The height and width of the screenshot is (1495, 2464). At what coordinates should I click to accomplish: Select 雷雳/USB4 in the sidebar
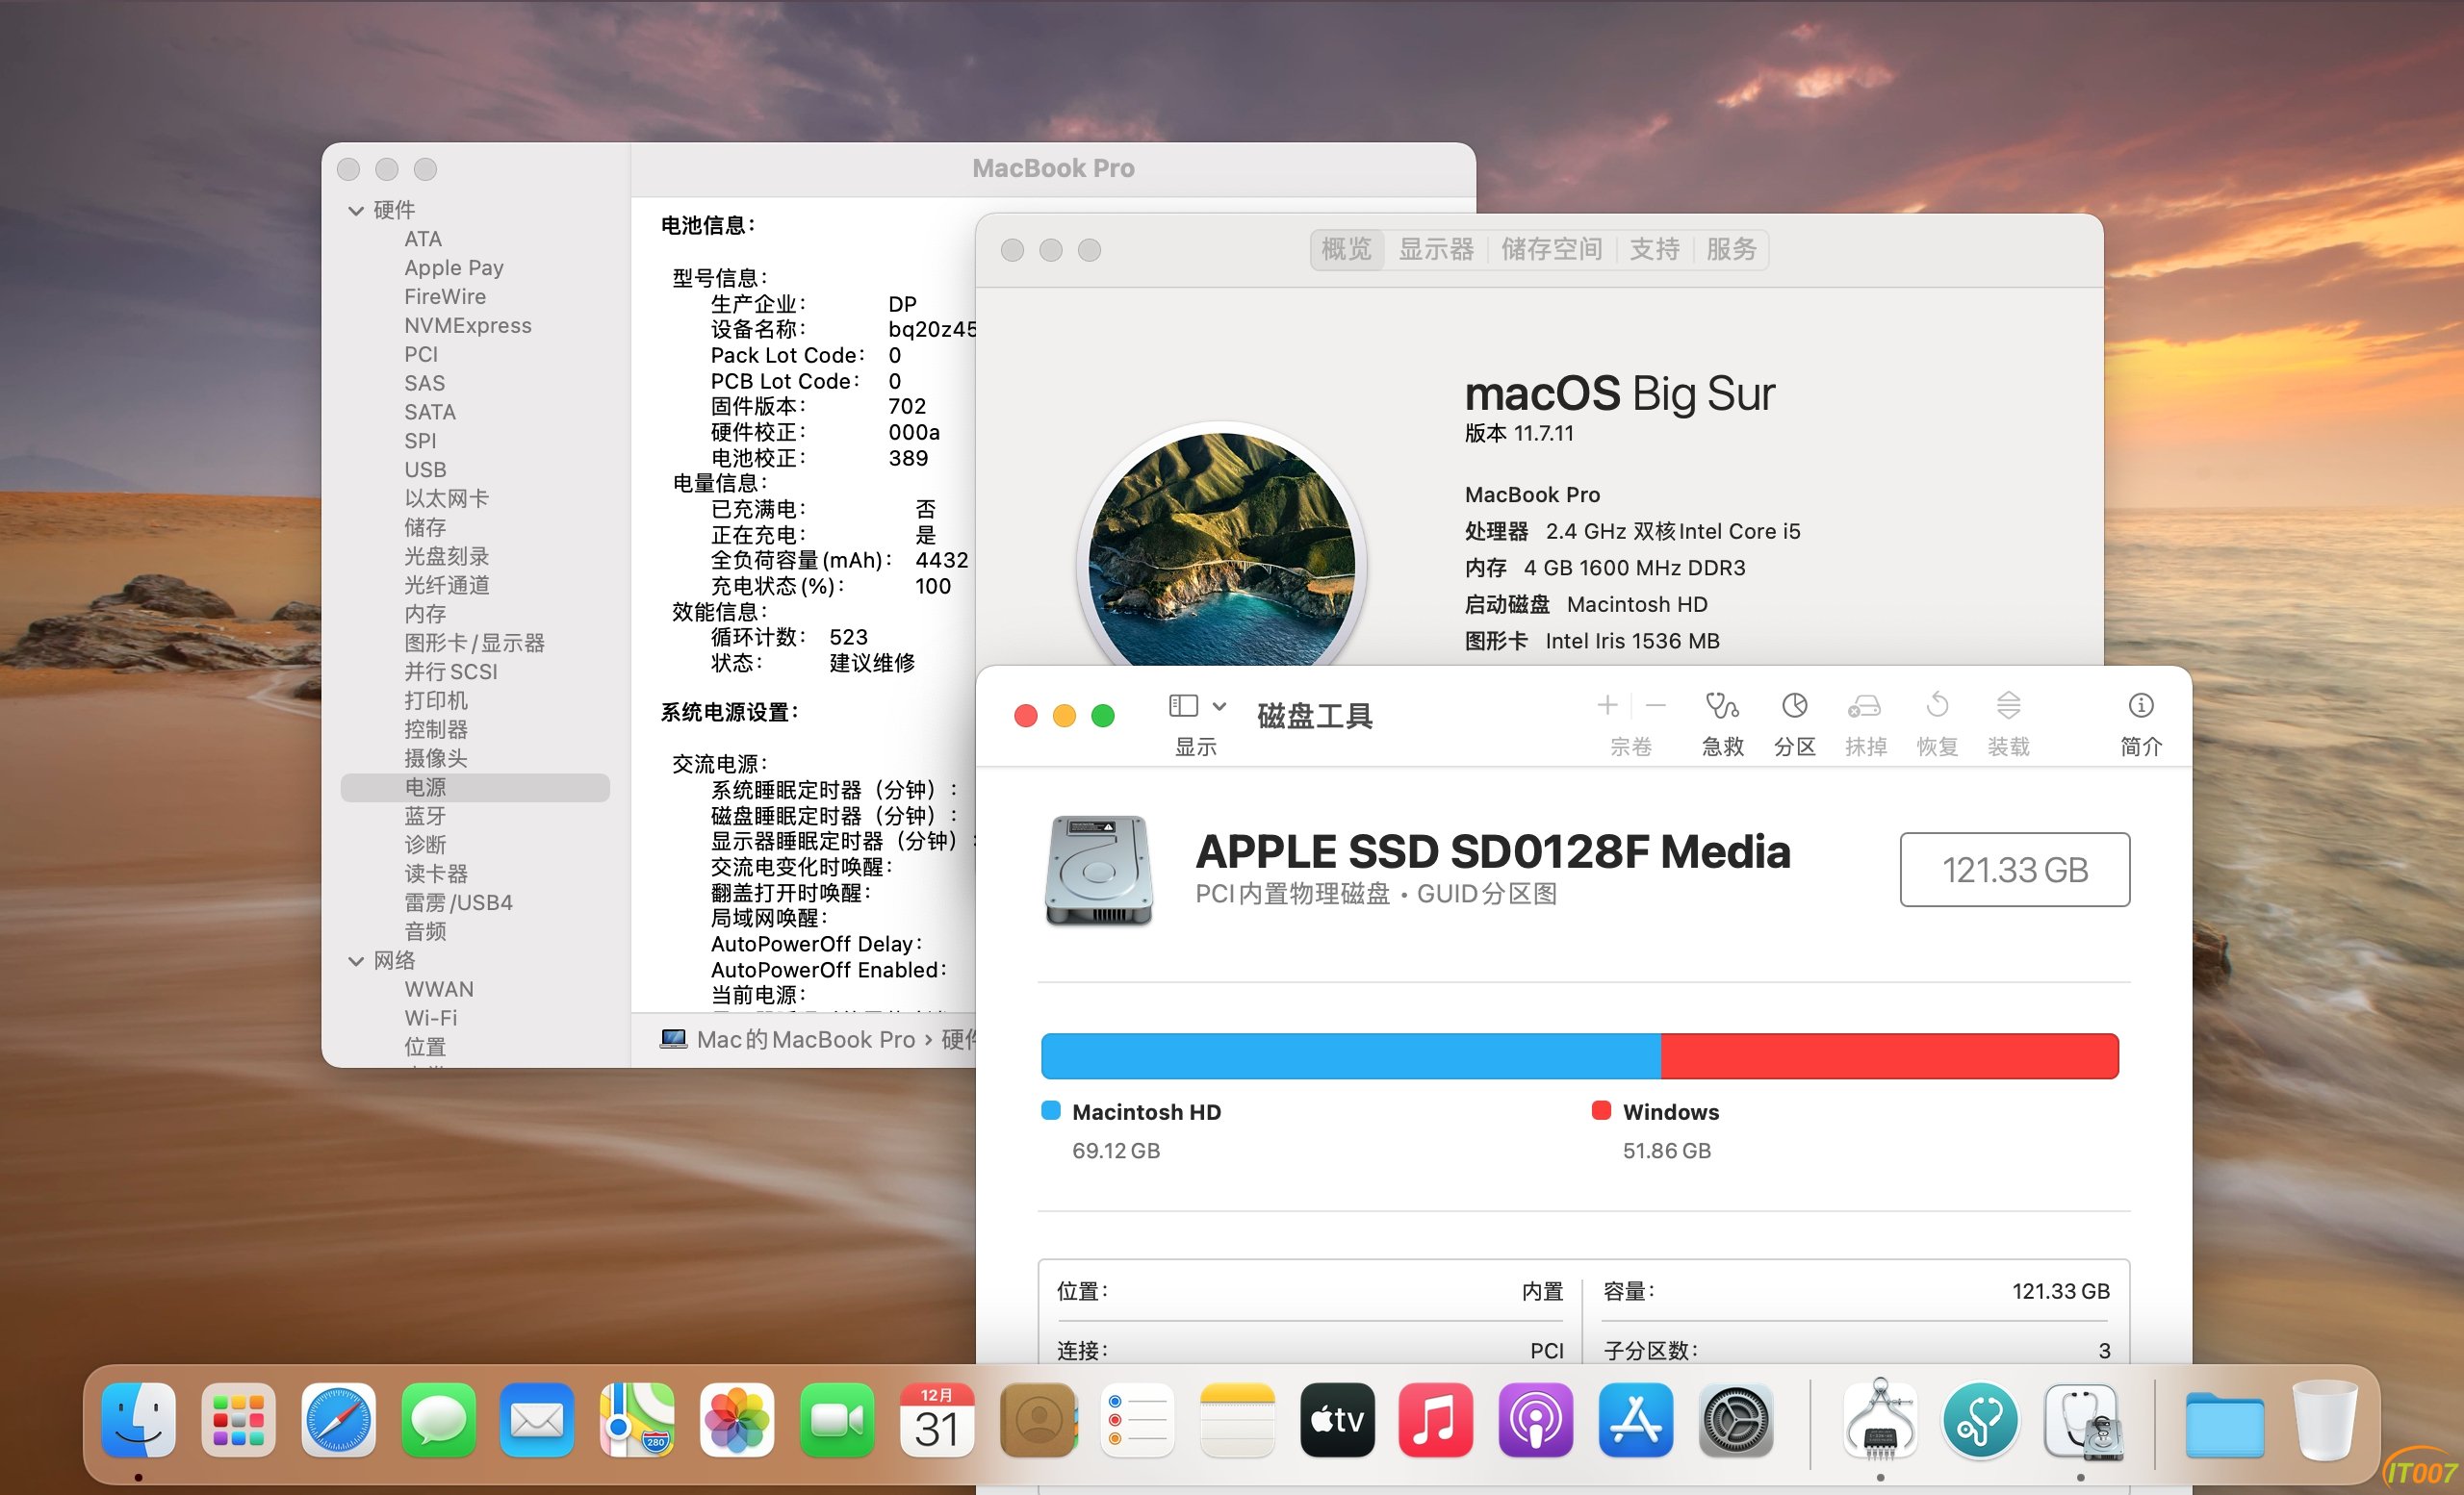click(458, 902)
